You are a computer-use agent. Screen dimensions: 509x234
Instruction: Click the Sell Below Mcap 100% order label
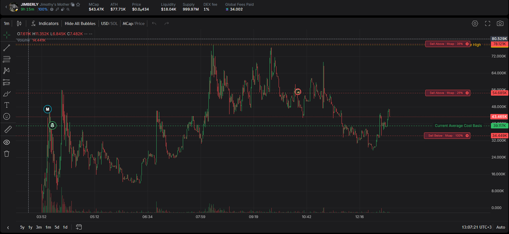pos(447,136)
